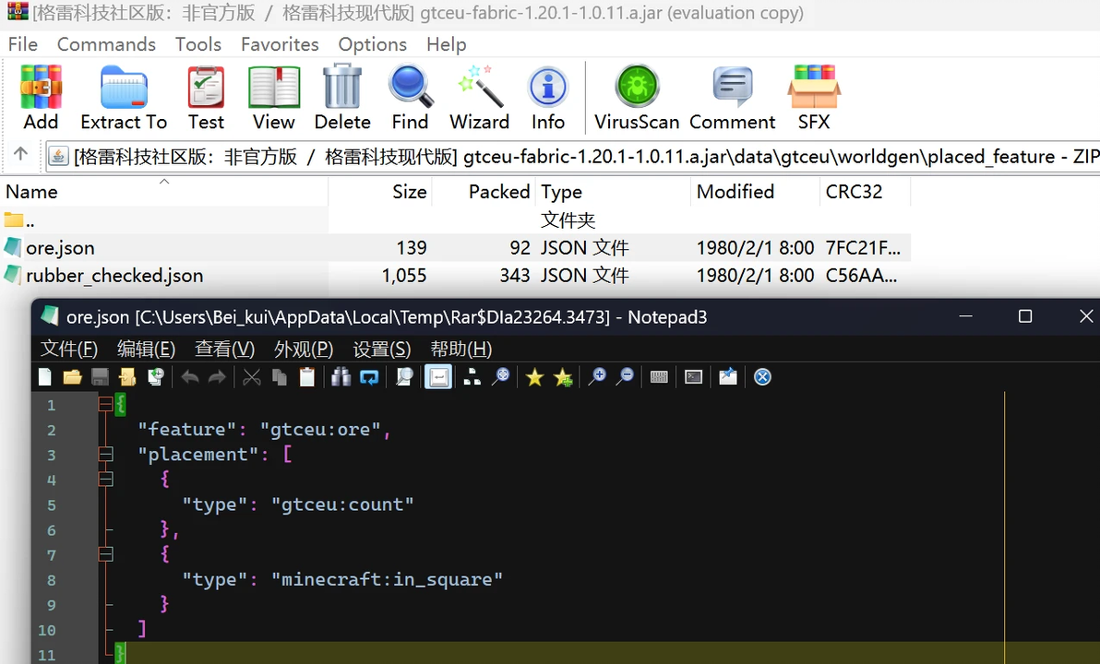Open find with binoculars icon

[341, 377]
